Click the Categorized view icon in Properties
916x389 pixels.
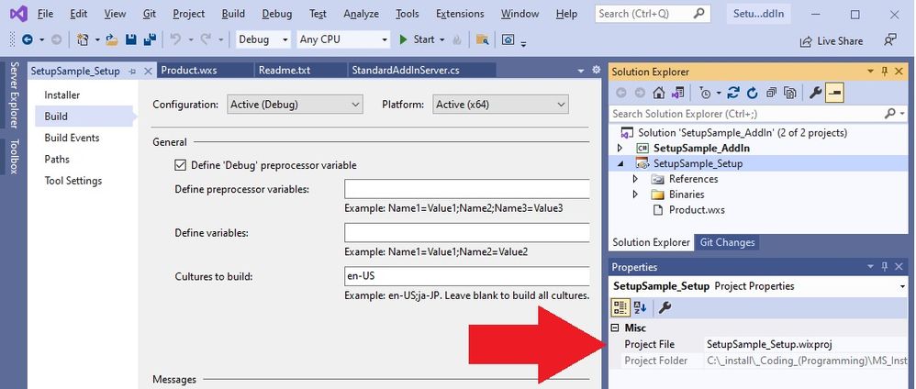click(x=620, y=307)
